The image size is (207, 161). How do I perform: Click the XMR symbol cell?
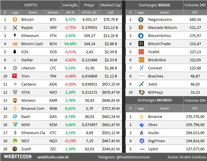(53, 100)
